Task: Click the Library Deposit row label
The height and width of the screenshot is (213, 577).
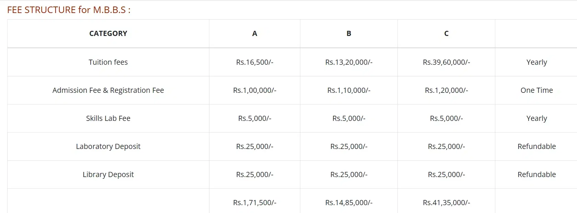Action: tap(108, 175)
